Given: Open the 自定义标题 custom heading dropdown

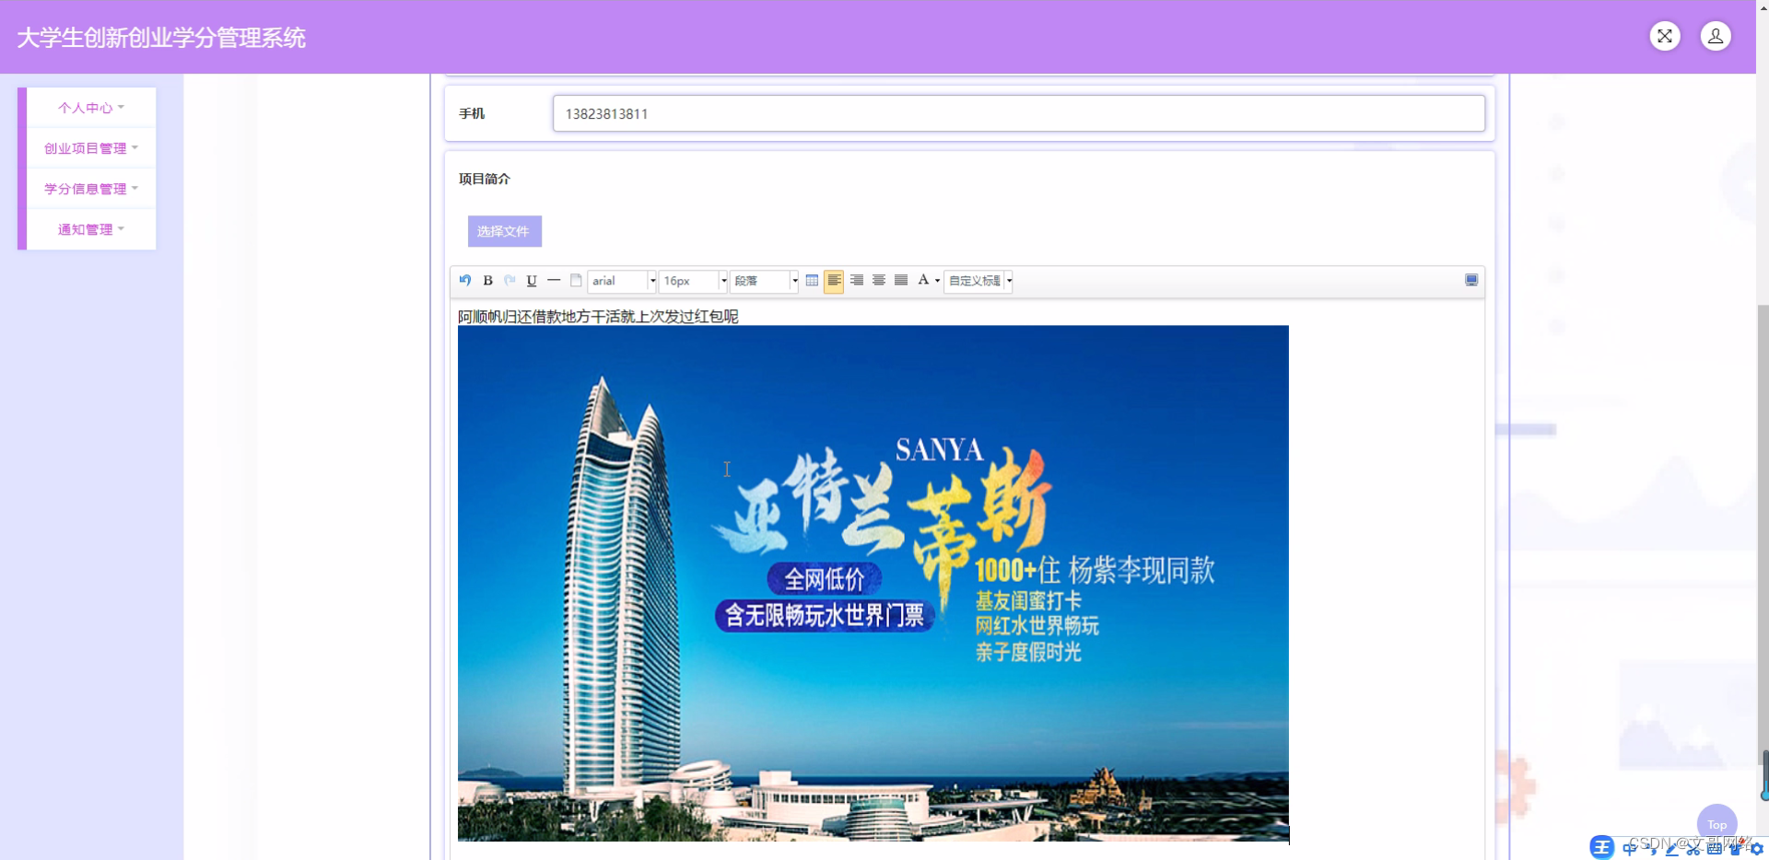Looking at the screenshot, I should click(x=979, y=281).
